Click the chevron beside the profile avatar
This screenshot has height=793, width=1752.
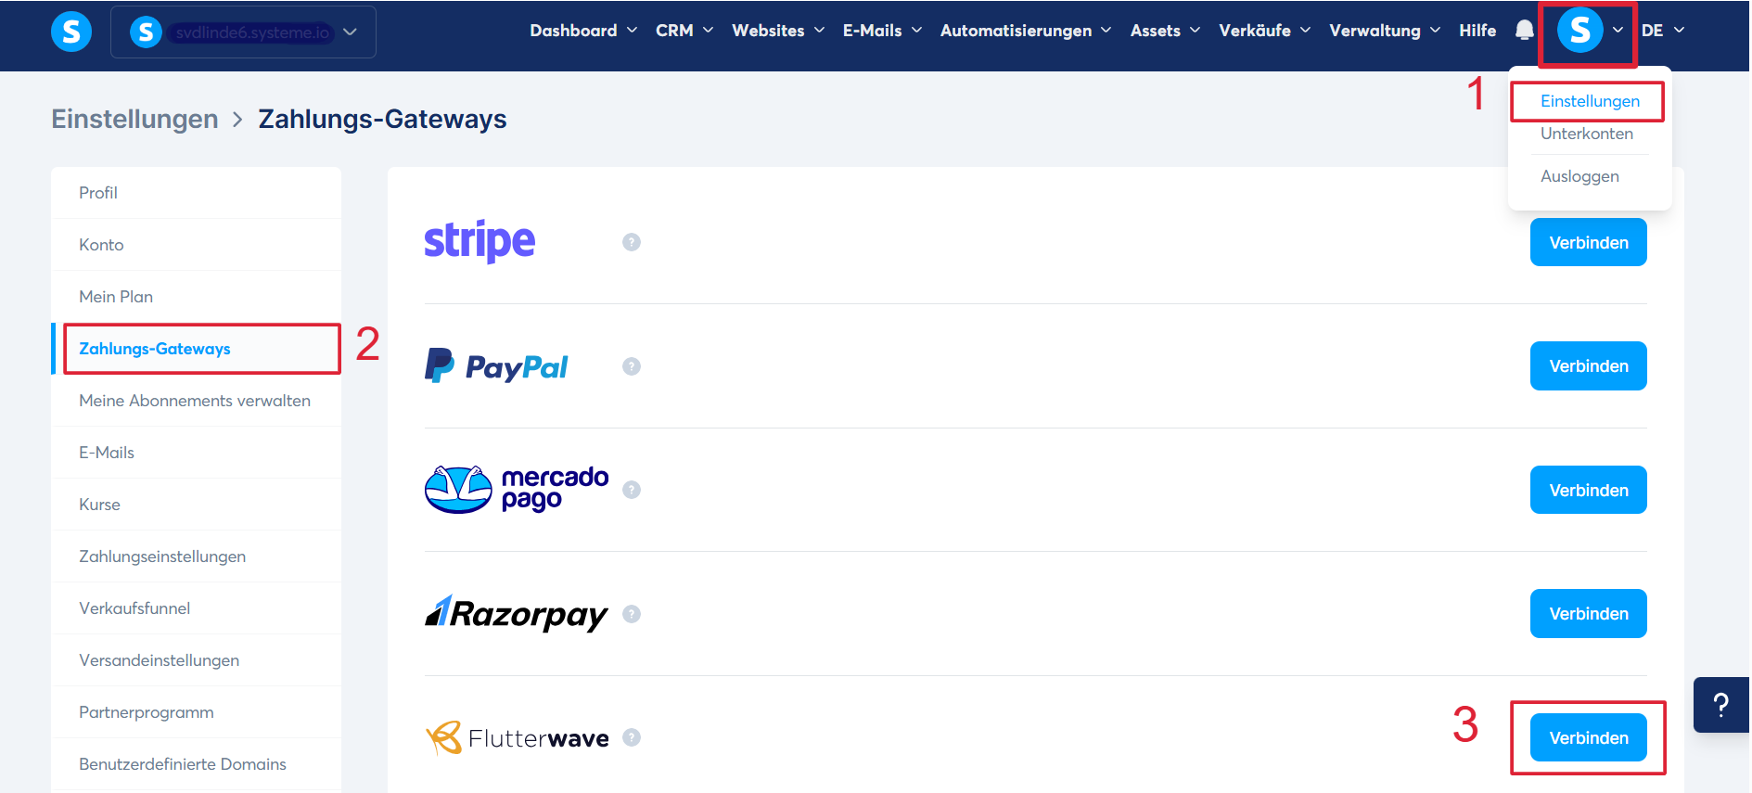1618,31
